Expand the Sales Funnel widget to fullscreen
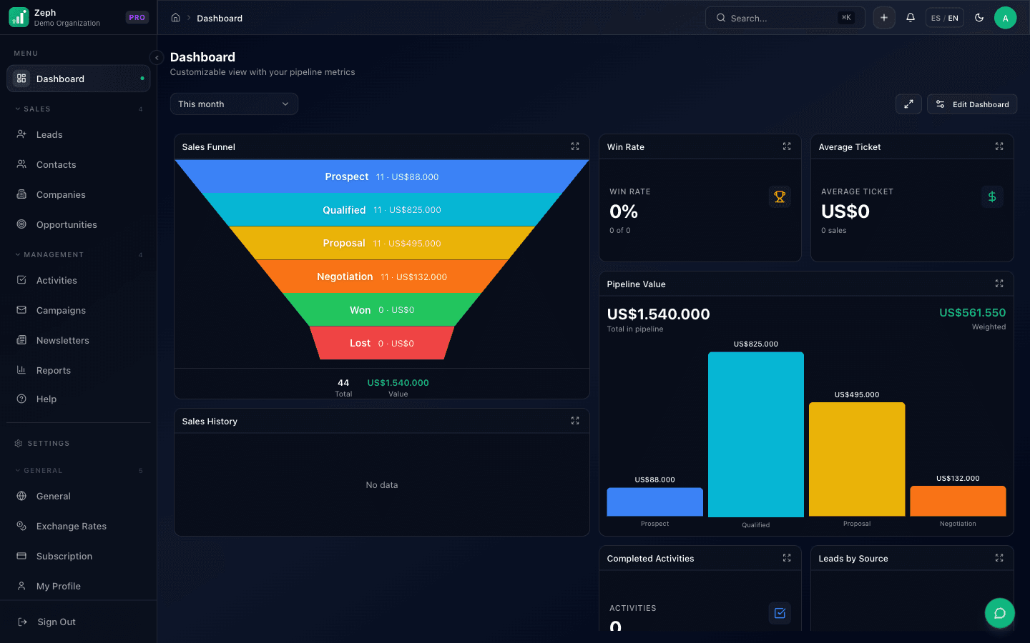Image resolution: width=1030 pixels, height=643 pixels. 575,146
